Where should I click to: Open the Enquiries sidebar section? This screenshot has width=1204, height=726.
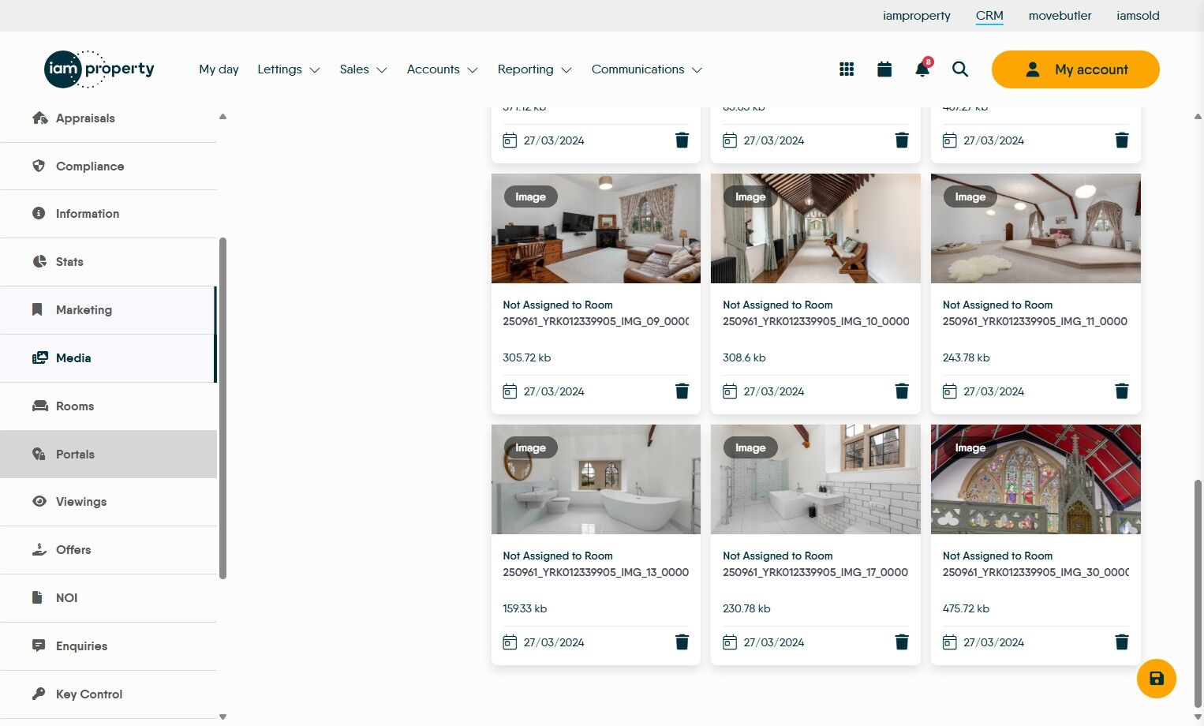point(109,646)
